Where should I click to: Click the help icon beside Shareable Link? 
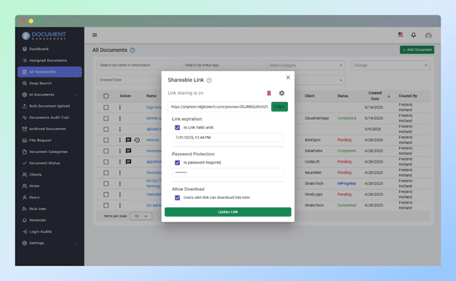click(209, 81)
